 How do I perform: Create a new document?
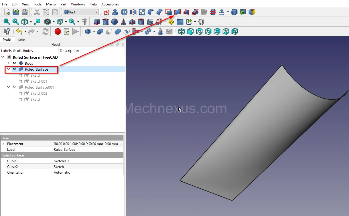point(7,12)
